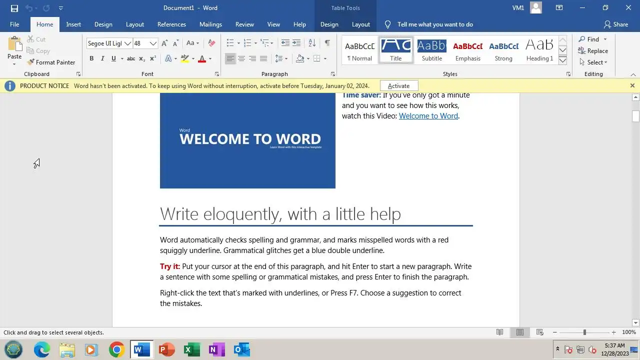Click zoom out minus button
640x360 pixels.
click(x=554, y=332)
